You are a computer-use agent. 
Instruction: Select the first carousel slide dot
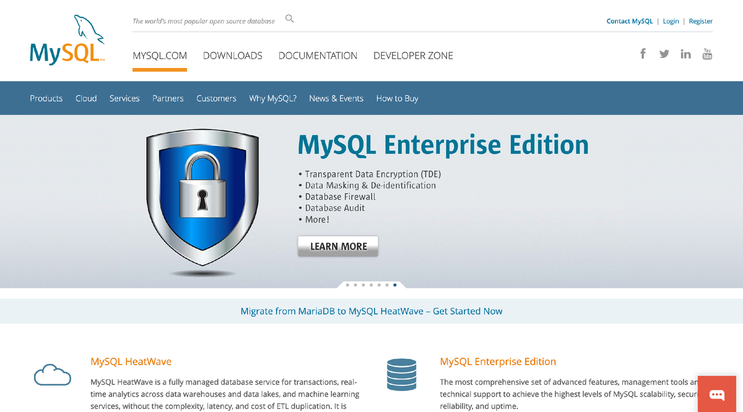(x=347, y=285)
